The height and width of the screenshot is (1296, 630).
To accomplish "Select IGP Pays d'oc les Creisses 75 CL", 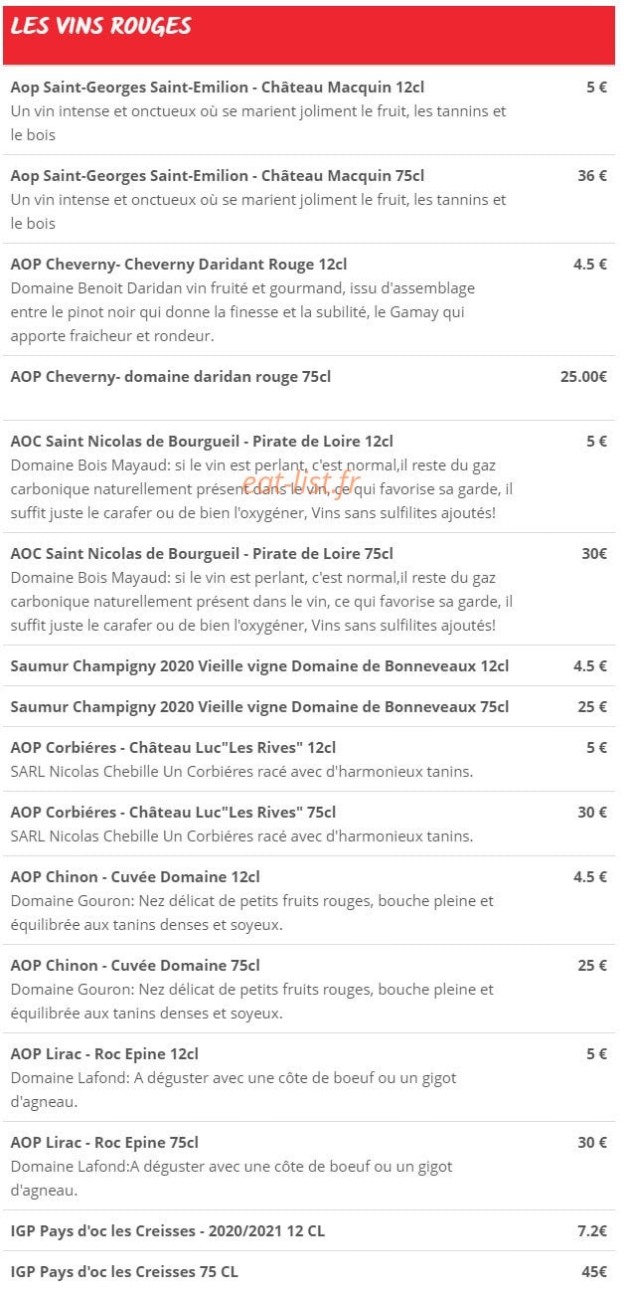I will click(309, 1271).
